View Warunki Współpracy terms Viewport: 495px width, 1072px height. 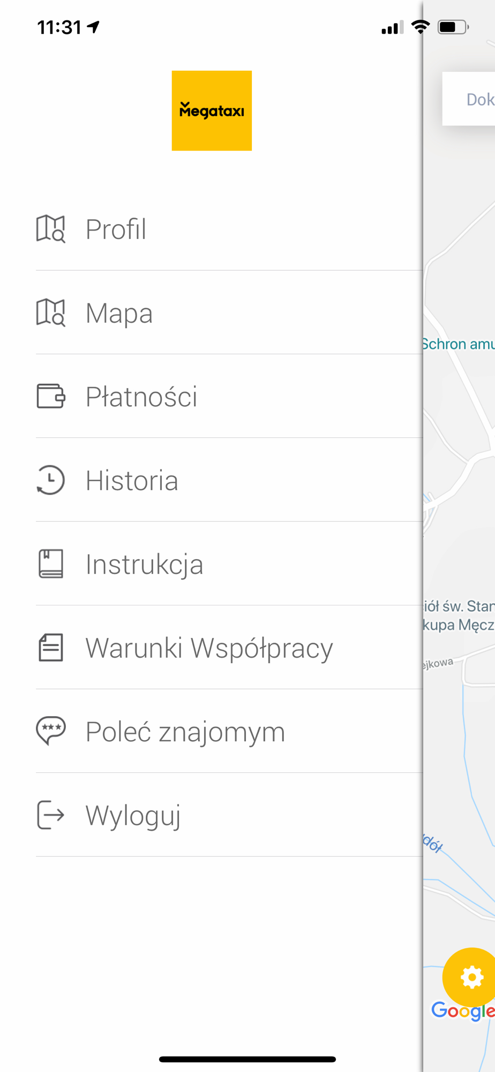coord(229,647)
